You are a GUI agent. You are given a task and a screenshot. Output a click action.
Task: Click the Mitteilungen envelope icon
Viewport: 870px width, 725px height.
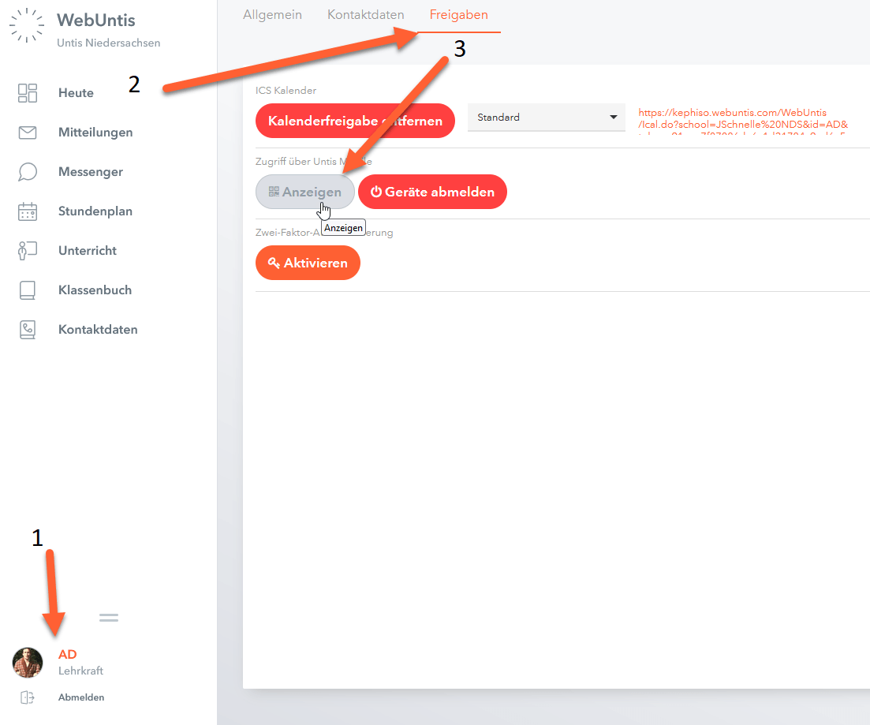coord(27,132)
